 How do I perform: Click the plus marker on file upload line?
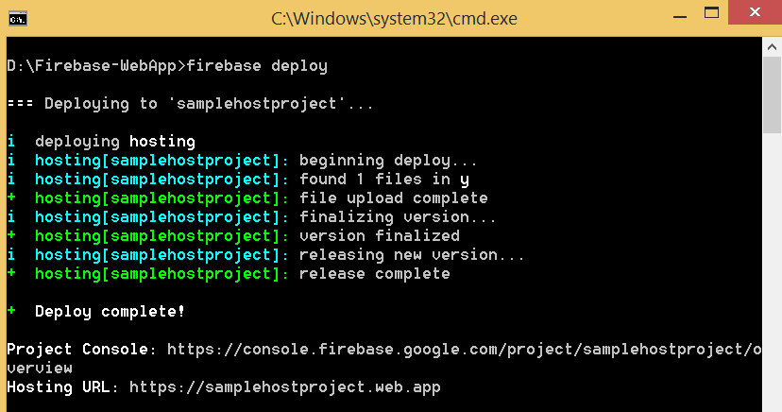[x=11, y=198]
